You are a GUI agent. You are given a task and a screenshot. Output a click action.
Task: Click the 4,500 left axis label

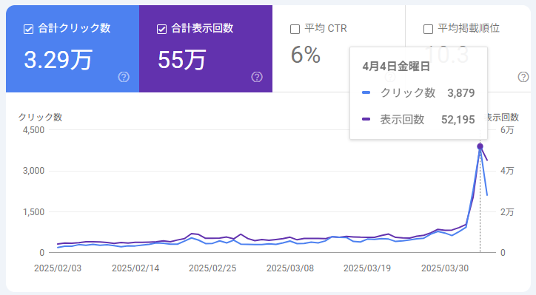33,130
